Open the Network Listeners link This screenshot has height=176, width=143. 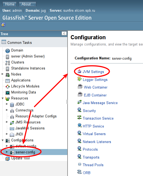coord(97,142)
